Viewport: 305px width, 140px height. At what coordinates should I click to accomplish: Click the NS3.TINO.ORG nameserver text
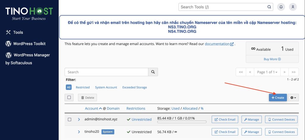click(182, 27)
